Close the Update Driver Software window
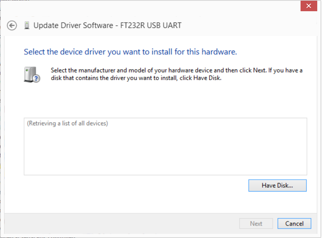322x238 pixels. 309,6
